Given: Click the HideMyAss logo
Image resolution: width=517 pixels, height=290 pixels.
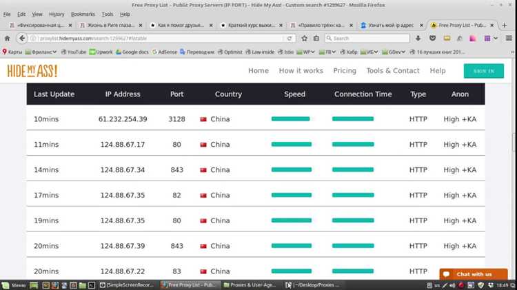Looking at the screenshot, I should click(32, 71).
